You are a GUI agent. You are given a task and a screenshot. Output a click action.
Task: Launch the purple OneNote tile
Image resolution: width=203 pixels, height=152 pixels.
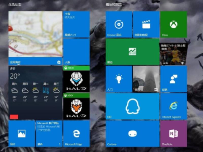174,134
